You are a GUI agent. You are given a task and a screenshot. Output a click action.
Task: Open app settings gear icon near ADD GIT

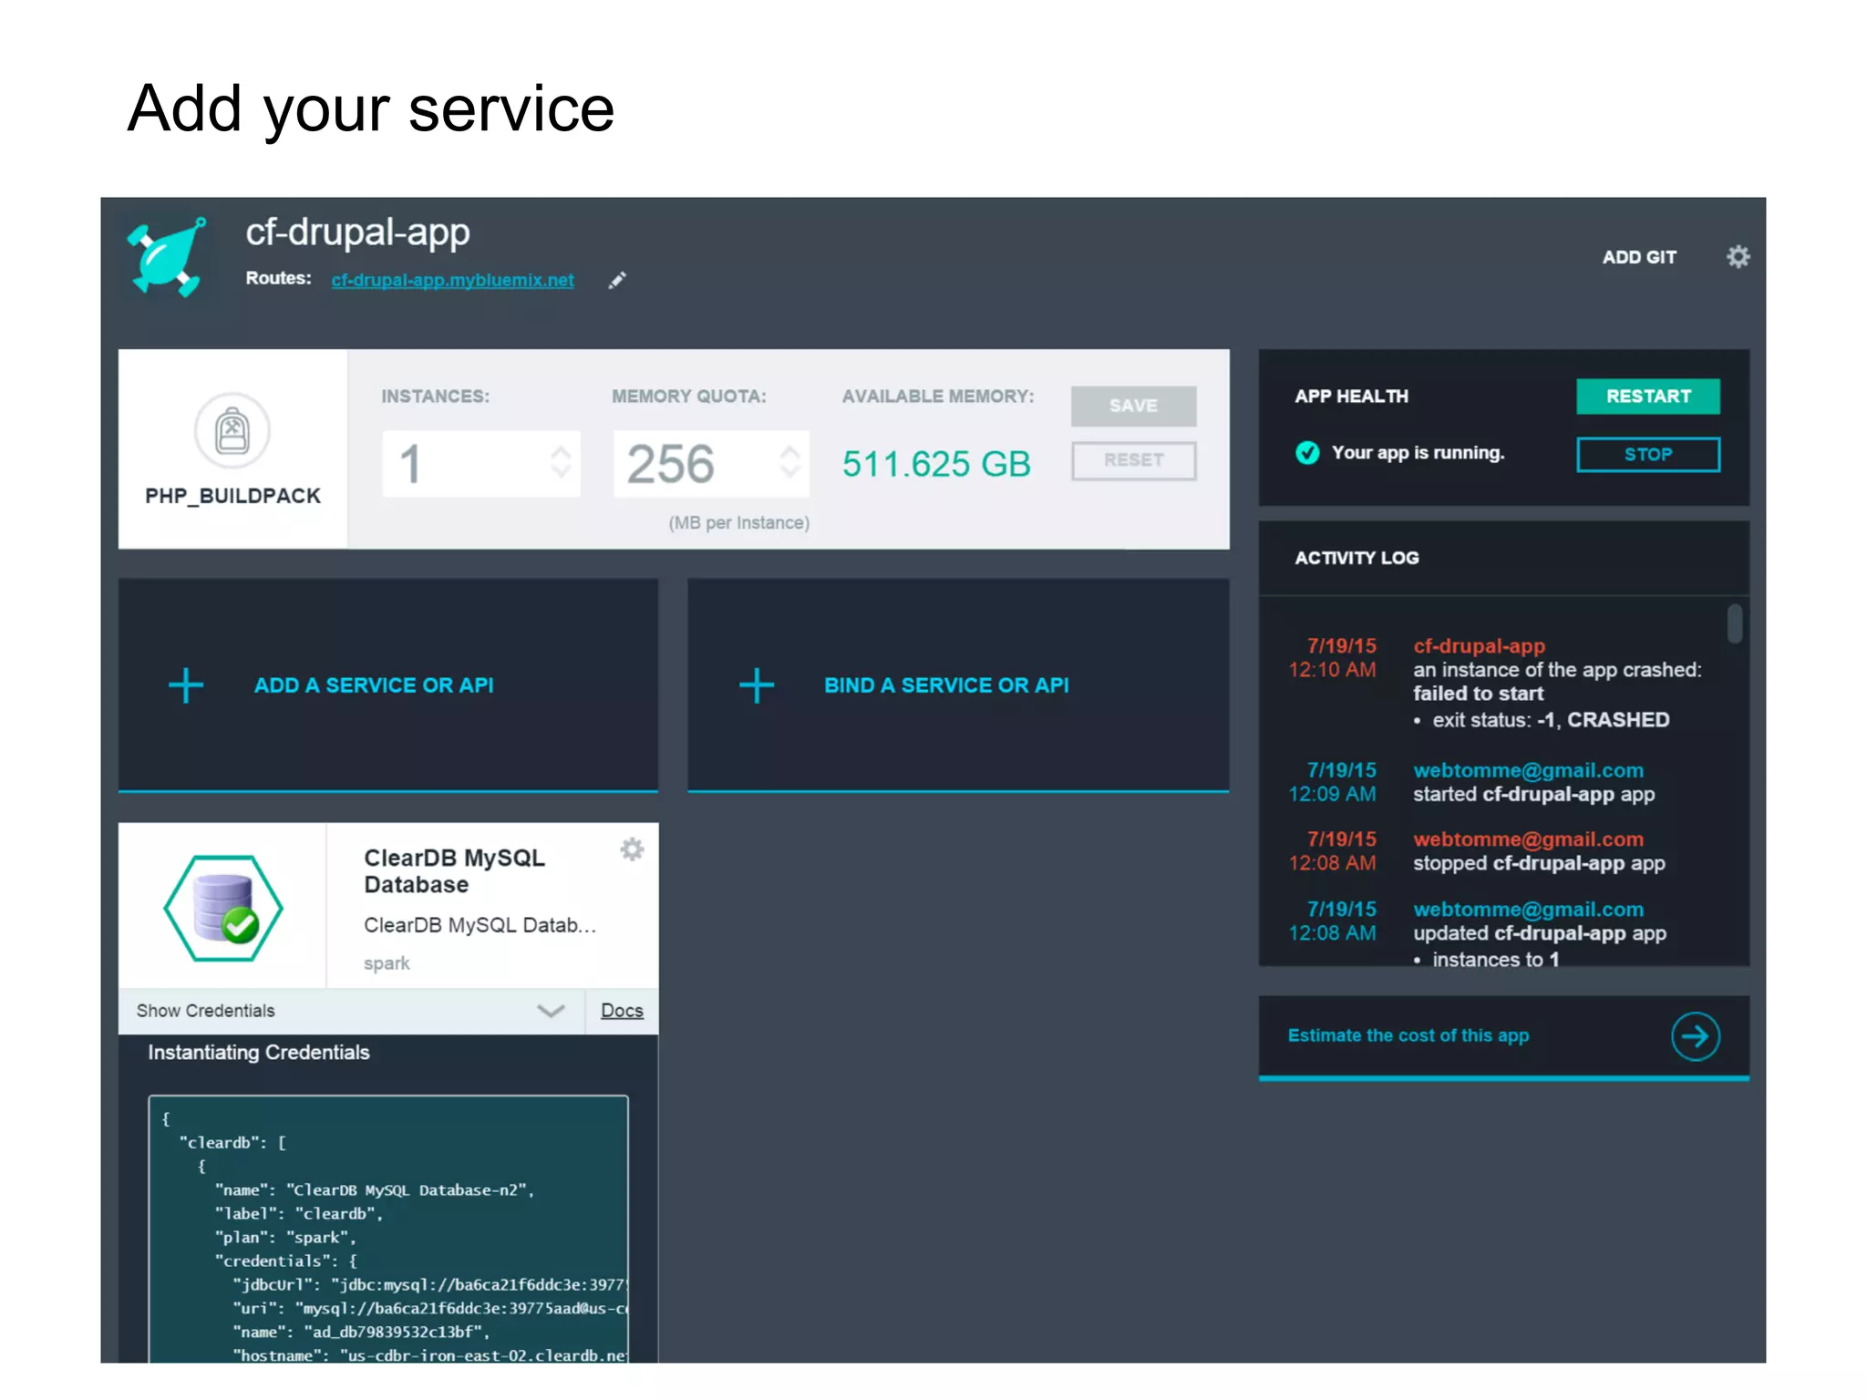[x=1738, y=257]
